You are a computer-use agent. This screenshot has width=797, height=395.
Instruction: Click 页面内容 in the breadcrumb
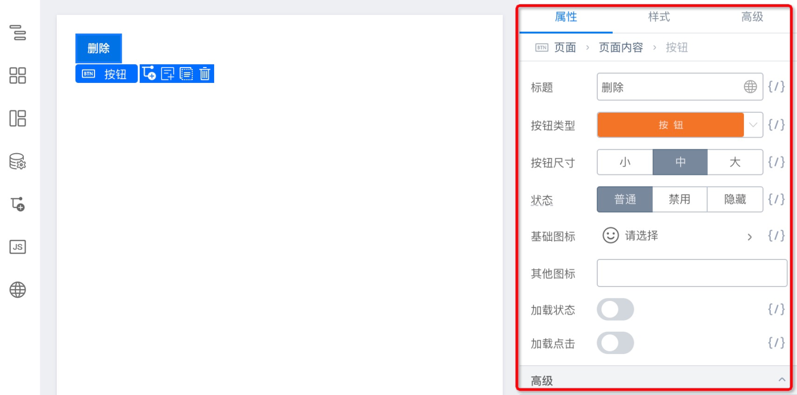click(621, 48)
